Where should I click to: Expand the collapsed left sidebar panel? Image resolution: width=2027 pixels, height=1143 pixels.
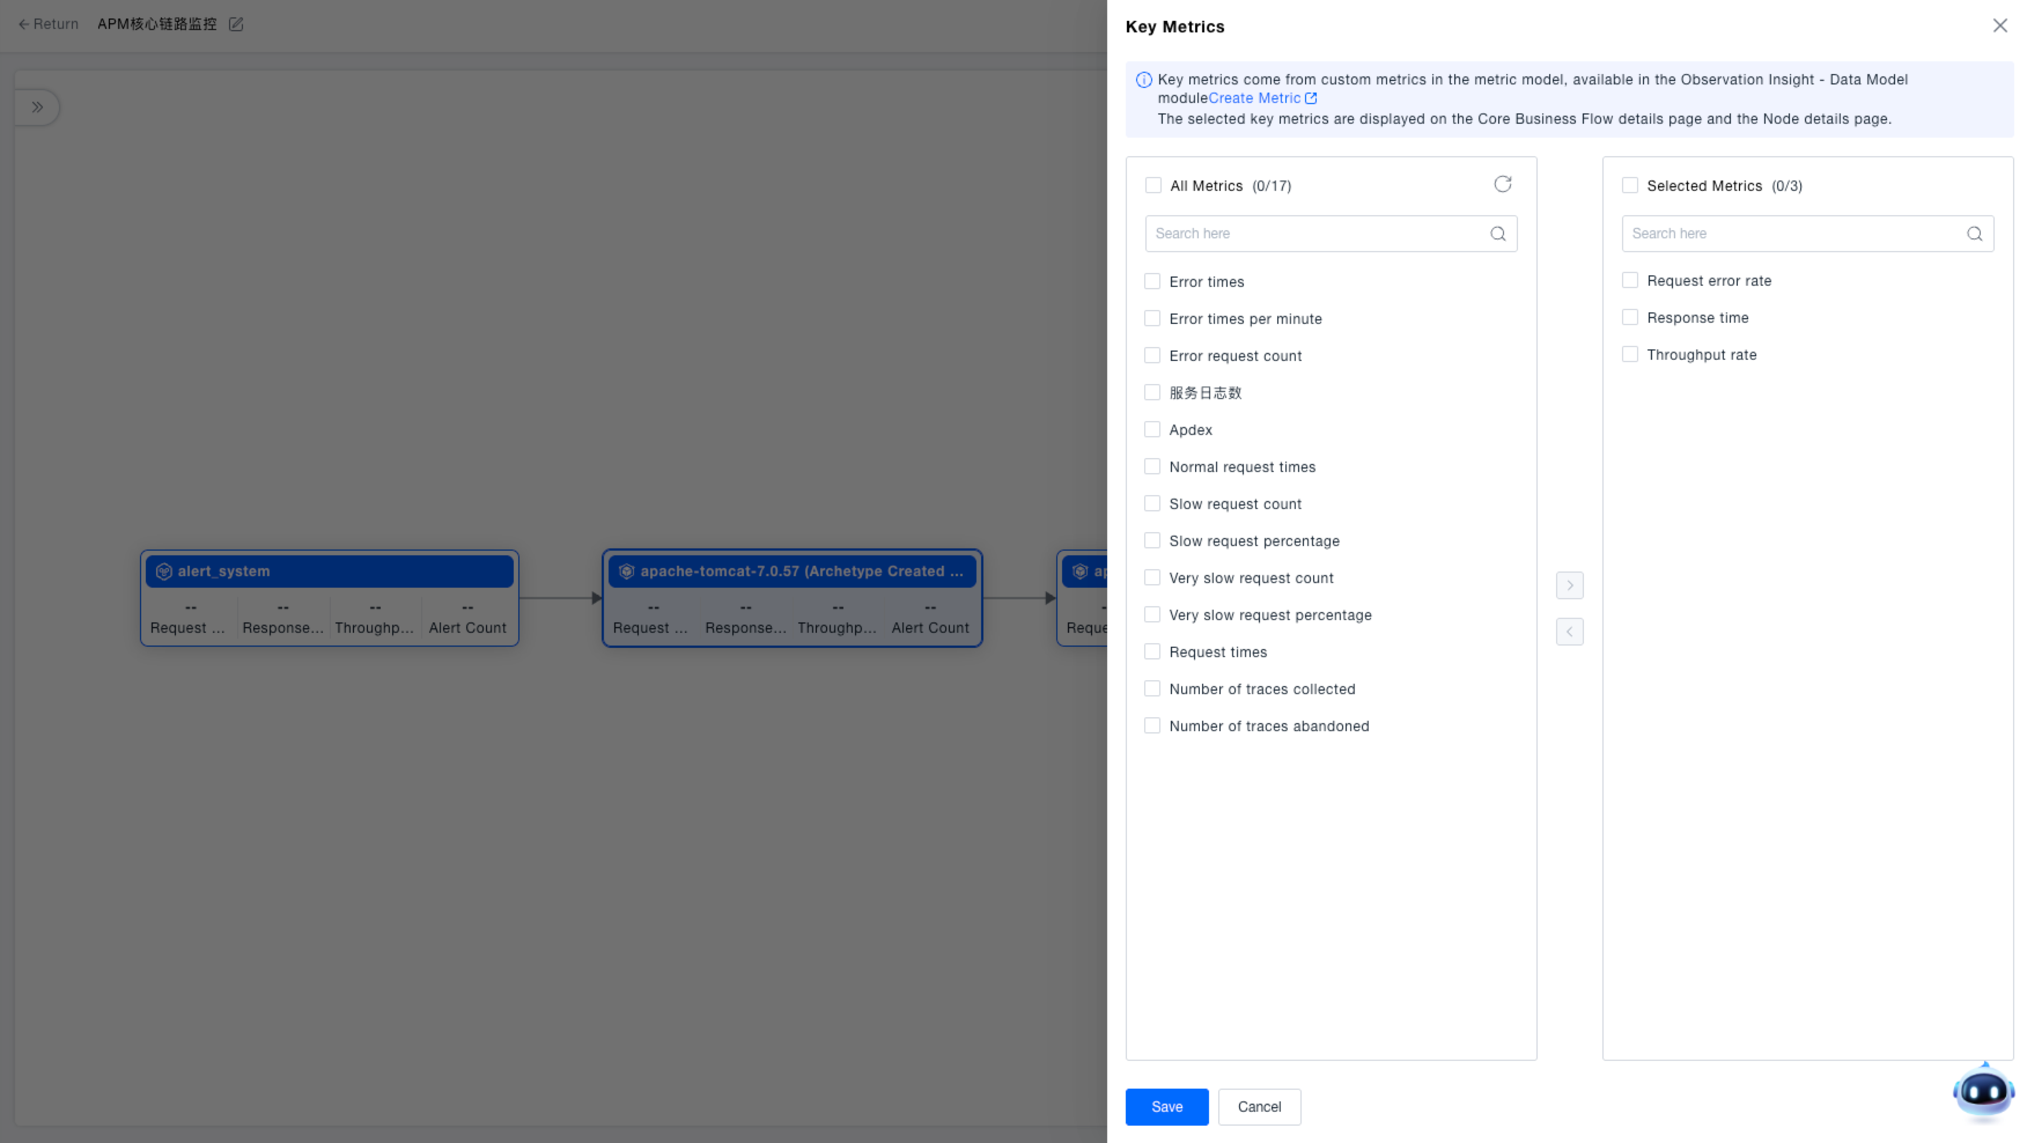[x=37, y=108]
